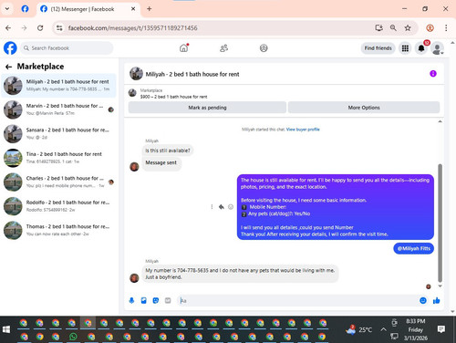This screenshot has height=343, width=456.
Task: Click the message input field
Action: point(298,300)
